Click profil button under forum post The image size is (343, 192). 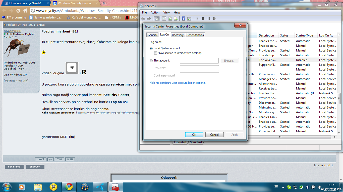41,159
